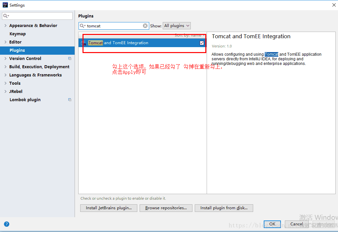Click the plugin search magnifier icon
The image size is (338, 232).
83,26
